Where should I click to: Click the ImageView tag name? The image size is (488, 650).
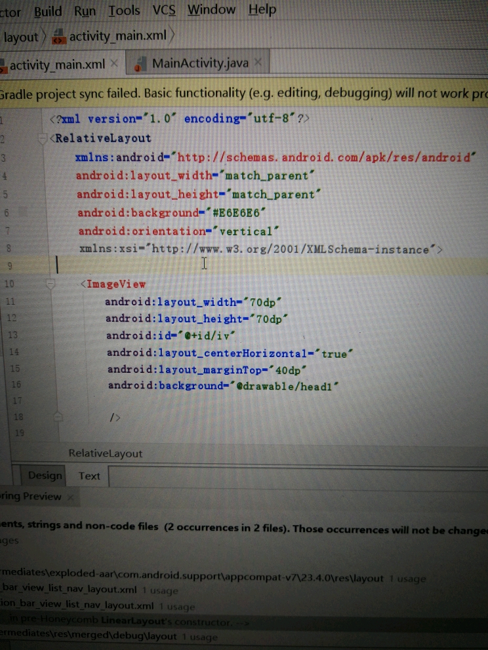tap(116, 284)
